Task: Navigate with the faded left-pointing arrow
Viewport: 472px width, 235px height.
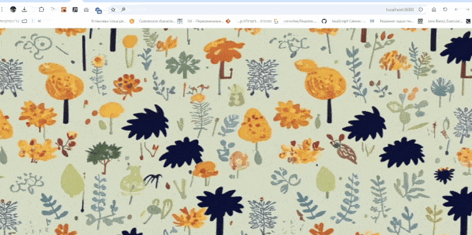Action: coord(456,9)
